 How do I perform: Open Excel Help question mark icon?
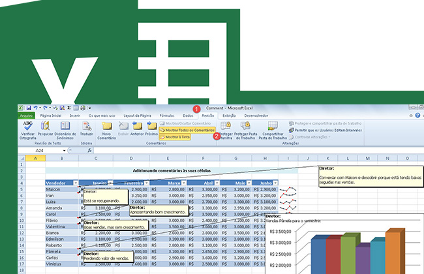tap(417, 115)
